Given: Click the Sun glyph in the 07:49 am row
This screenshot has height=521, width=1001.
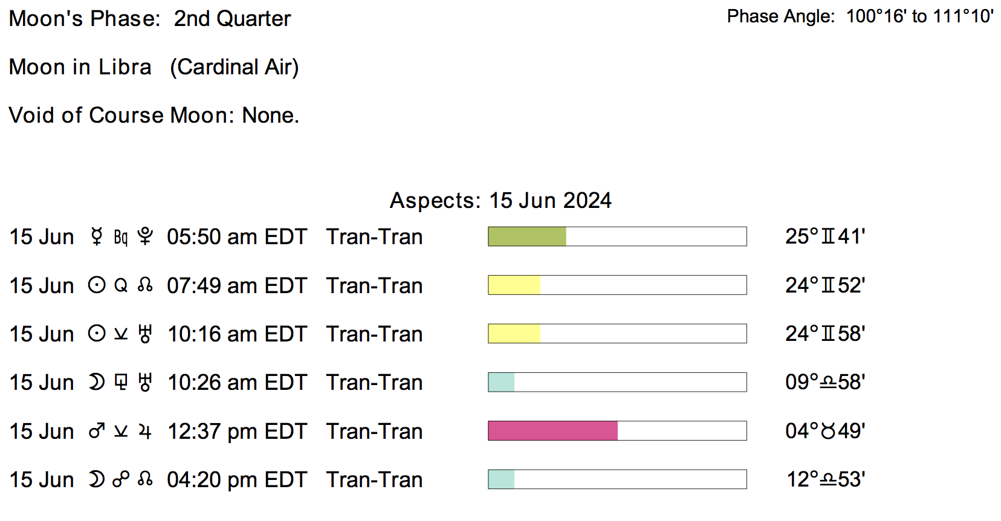Looking at the screenshot, I should tap(97, 285).
